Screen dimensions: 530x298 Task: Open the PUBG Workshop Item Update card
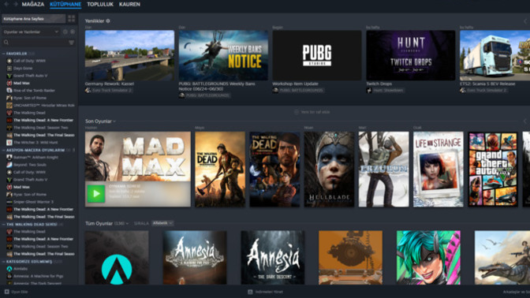317,55
